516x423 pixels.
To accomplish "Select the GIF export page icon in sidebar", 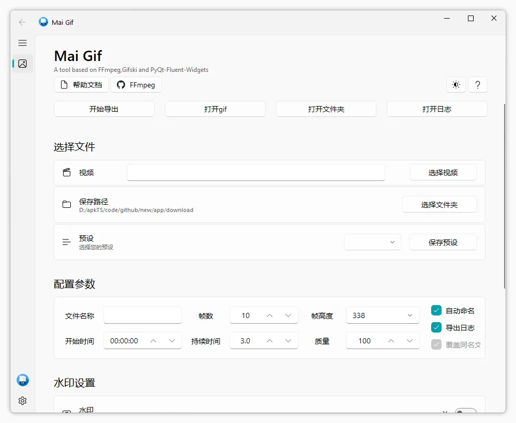I will pyautogui.click(x=22, y=63).
